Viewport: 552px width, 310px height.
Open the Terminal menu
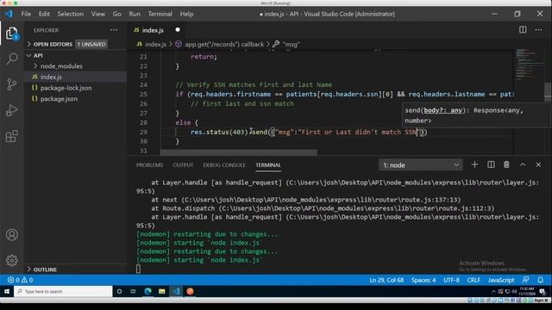[160, 14]
